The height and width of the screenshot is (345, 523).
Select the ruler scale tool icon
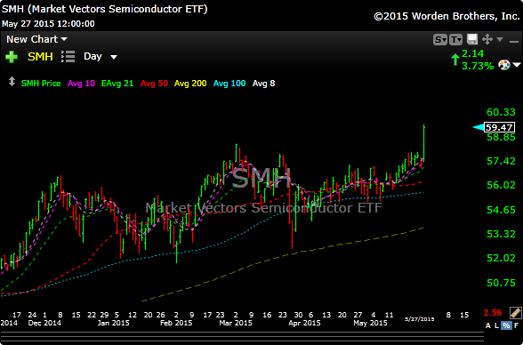click(x=515, y=313)
